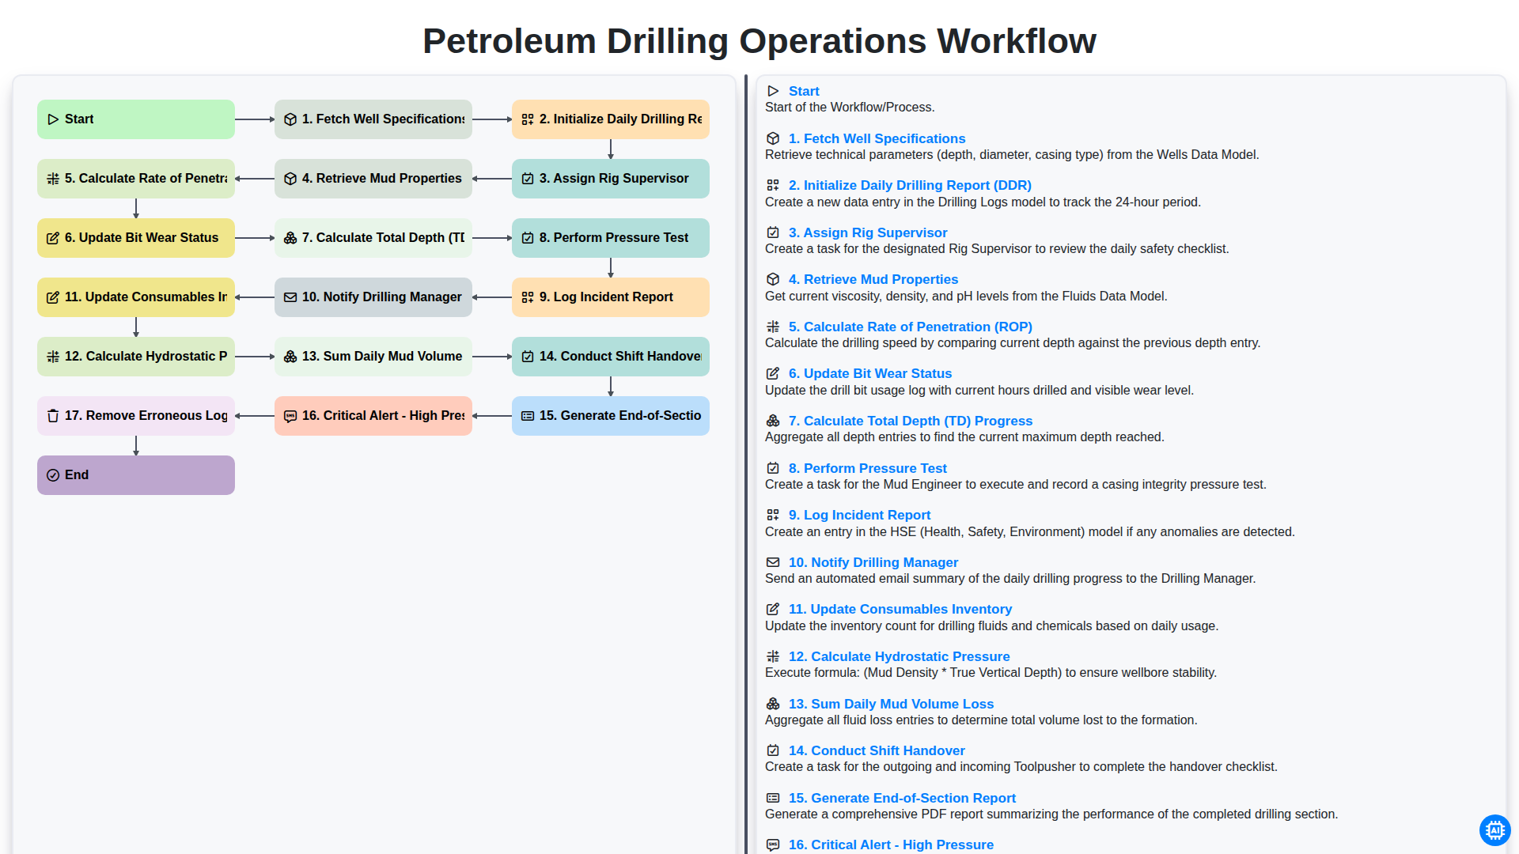The width and height of the screenshot is (1519, 854).
Task: Click hash icon beside Calculate Rate of Penetration heading
Action: coord(773,327)
